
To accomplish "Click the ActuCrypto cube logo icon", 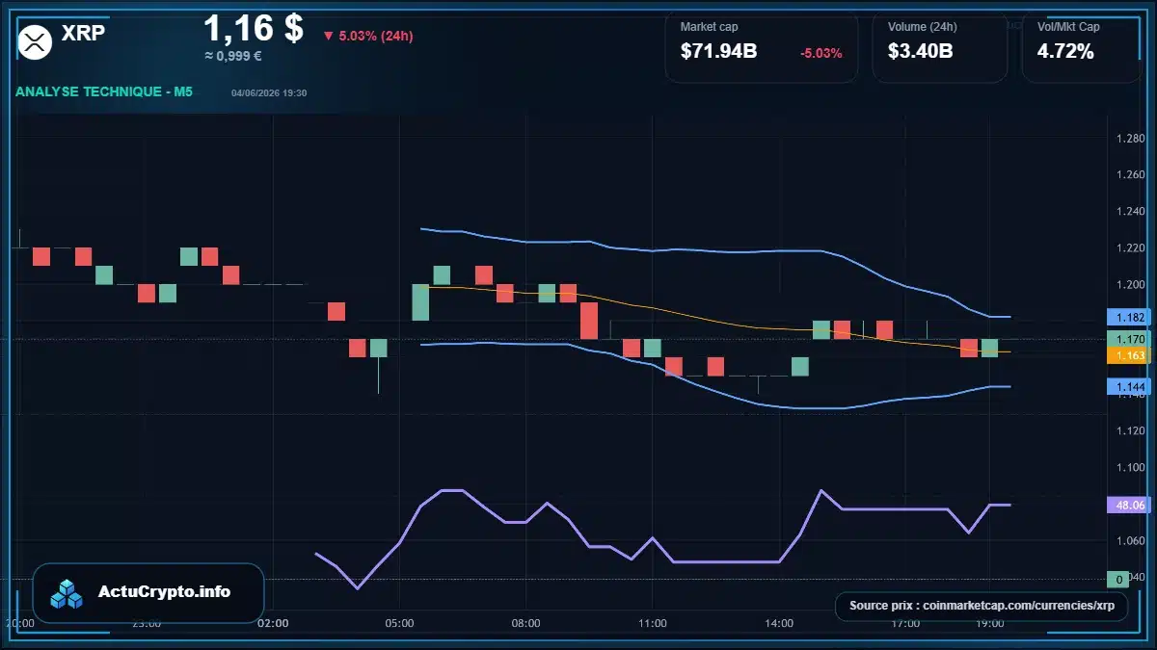I will [x=67, y=593].
